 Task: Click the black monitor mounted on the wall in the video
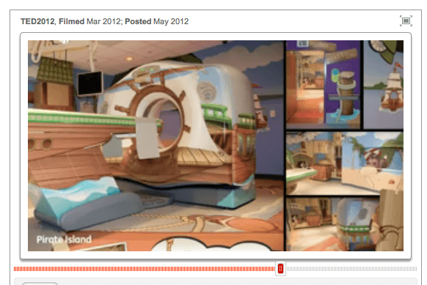point(90,84)
